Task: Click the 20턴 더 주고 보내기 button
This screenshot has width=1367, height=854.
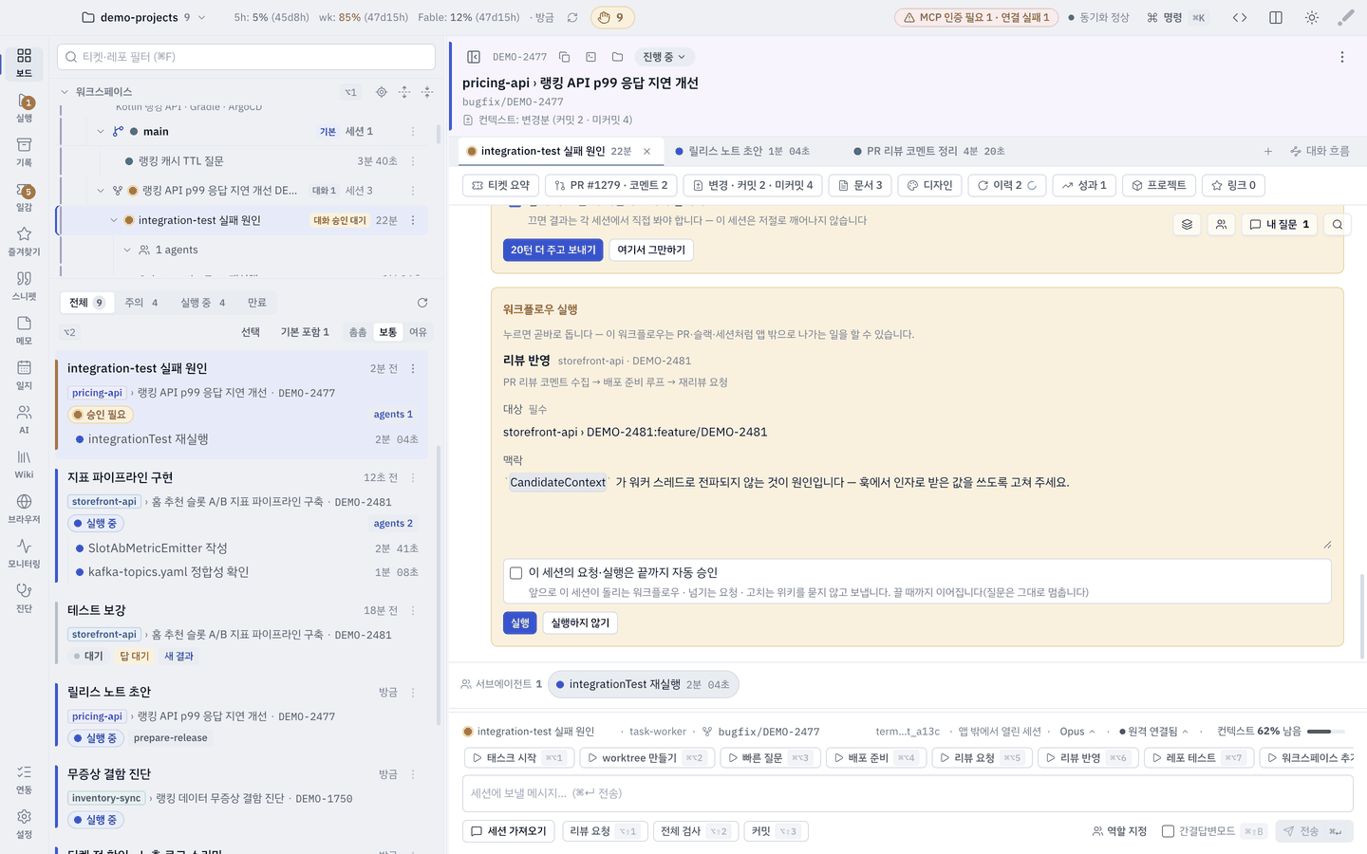Action: pyautogui.click(x=553, y=250)
